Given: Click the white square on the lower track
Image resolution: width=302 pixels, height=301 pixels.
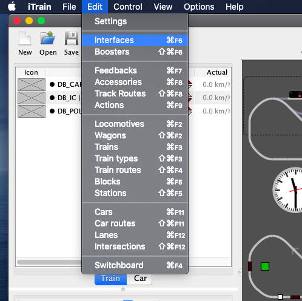Looking at the screenshot, I should point(280,297).
